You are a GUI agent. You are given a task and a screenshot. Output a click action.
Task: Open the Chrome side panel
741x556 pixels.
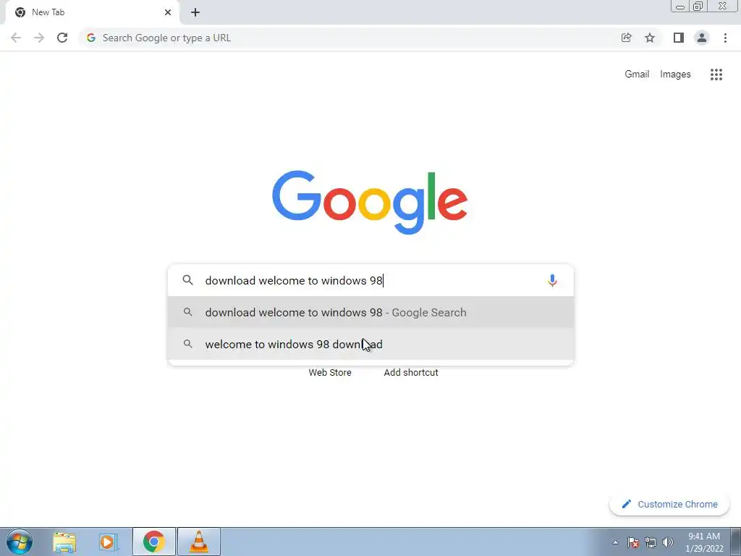679,38
